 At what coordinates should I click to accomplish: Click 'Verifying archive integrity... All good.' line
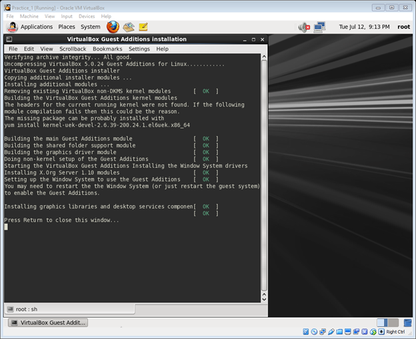click(67, 57)
